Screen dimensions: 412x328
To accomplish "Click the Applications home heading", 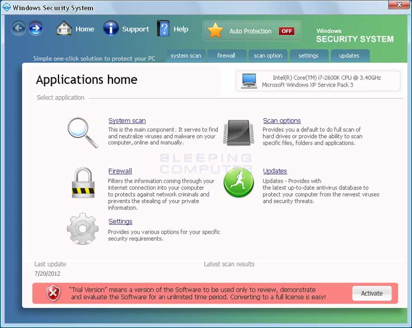I will [87, 80].
